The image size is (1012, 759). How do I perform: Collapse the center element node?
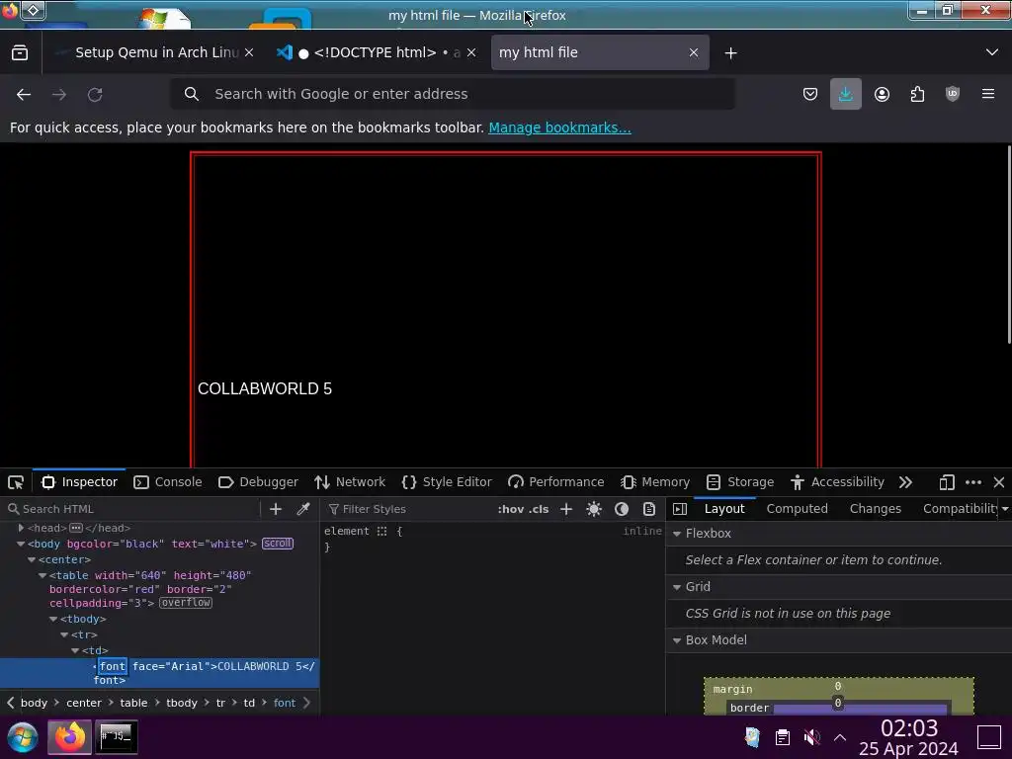coord(32,559)
